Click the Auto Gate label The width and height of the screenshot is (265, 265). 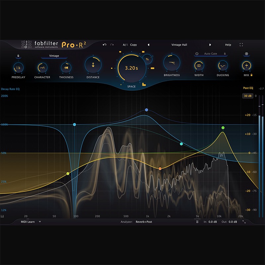(211, 54)
